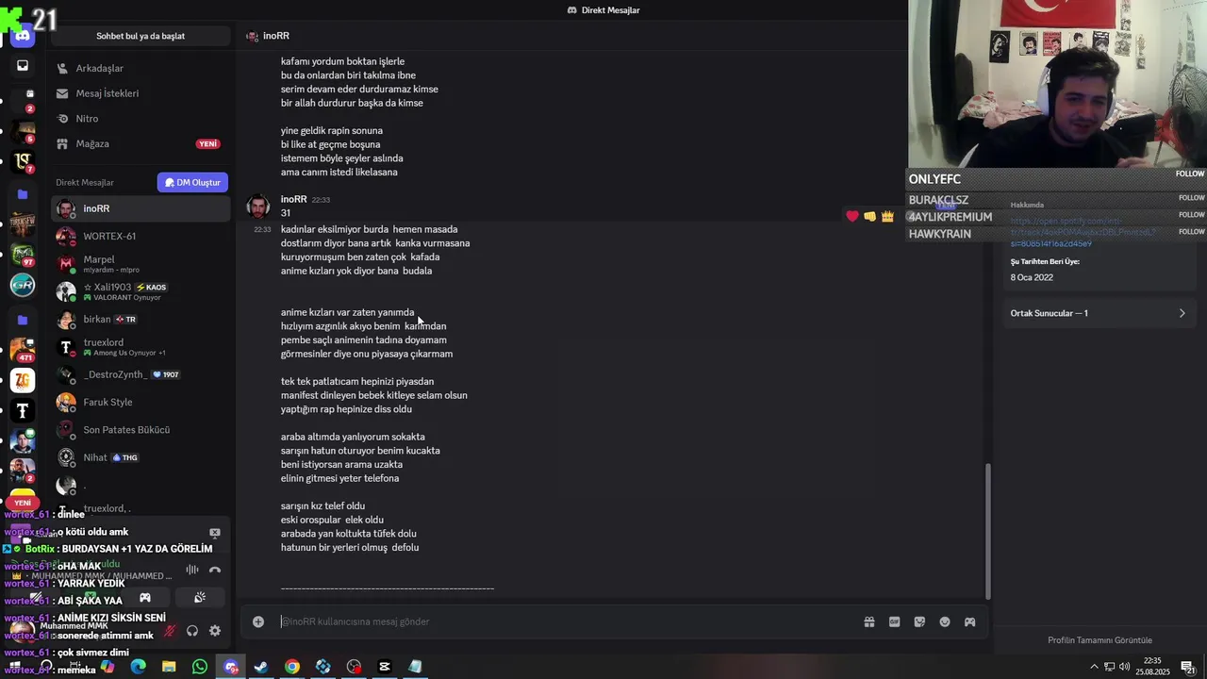
Task: Open the emoji picker
Action: (x=944, y=621)
